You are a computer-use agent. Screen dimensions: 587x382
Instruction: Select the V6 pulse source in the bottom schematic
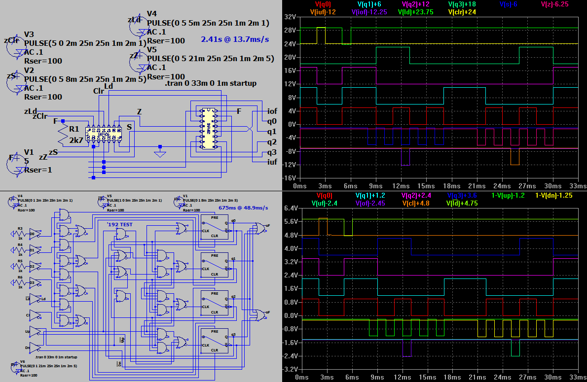(15, 368)
